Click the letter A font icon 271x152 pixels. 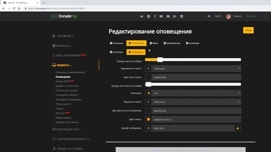coord(148,128)
